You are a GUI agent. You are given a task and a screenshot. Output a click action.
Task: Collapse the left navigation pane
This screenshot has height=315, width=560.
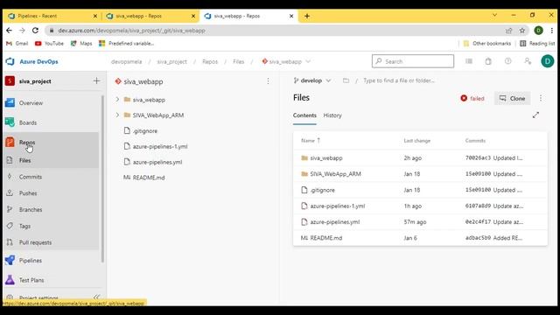pyautogui.click(x=96, y=297)
